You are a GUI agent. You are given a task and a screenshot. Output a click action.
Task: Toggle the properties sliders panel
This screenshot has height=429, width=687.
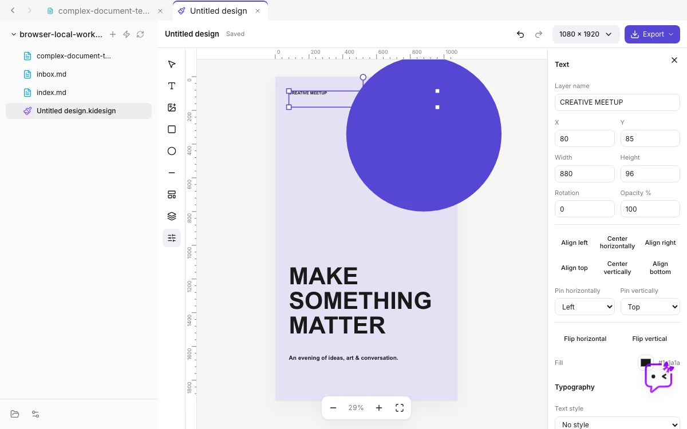[172, 238]
